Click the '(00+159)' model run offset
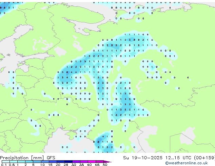 204,158
